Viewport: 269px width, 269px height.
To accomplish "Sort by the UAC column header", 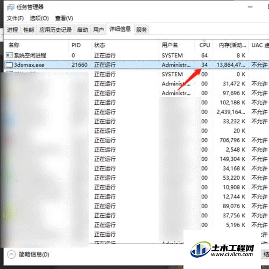I will pyautogui.click(x=259, y=45).
